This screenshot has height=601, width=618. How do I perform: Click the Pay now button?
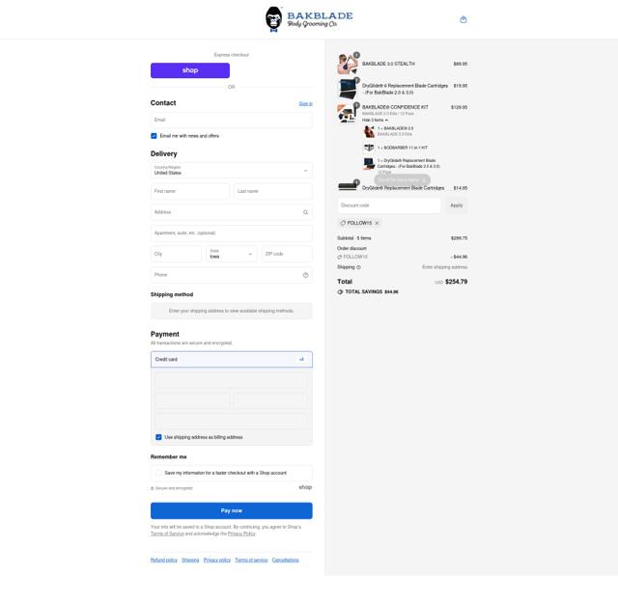tap(232, 511)
